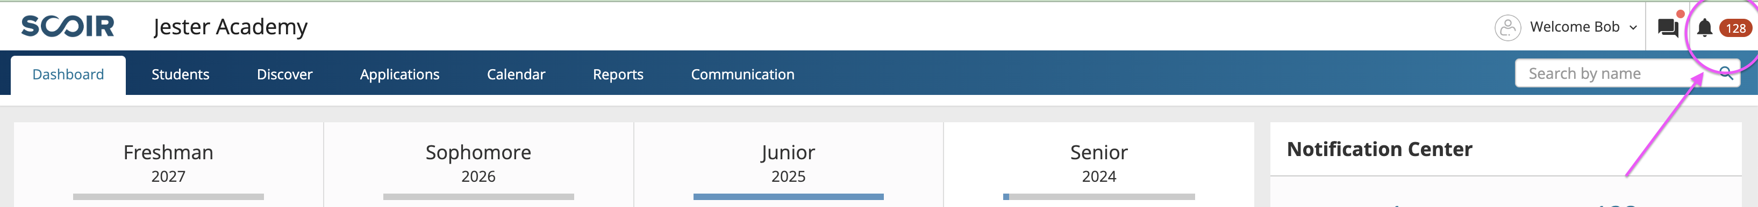
Task: Switch to the Dashboard tab
Action: (x=68, y=75)
